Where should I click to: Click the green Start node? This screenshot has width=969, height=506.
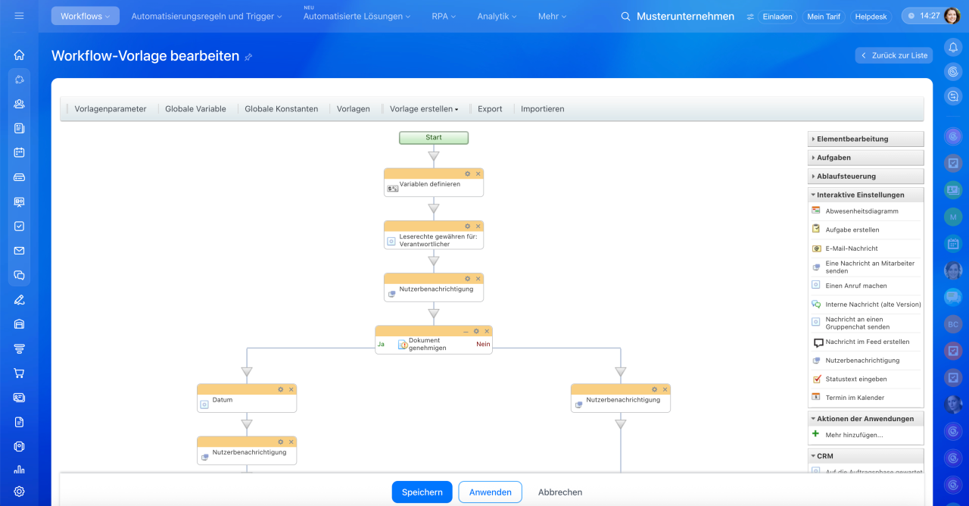click(434, 138)
